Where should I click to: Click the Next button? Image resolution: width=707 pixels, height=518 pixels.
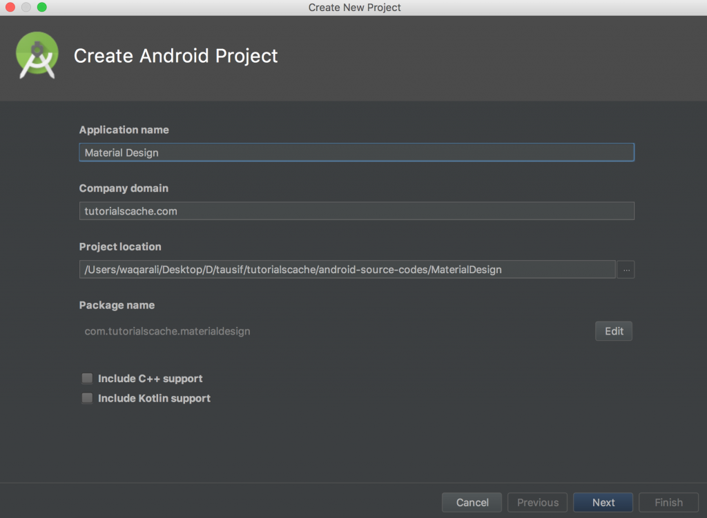click(603, 502)
